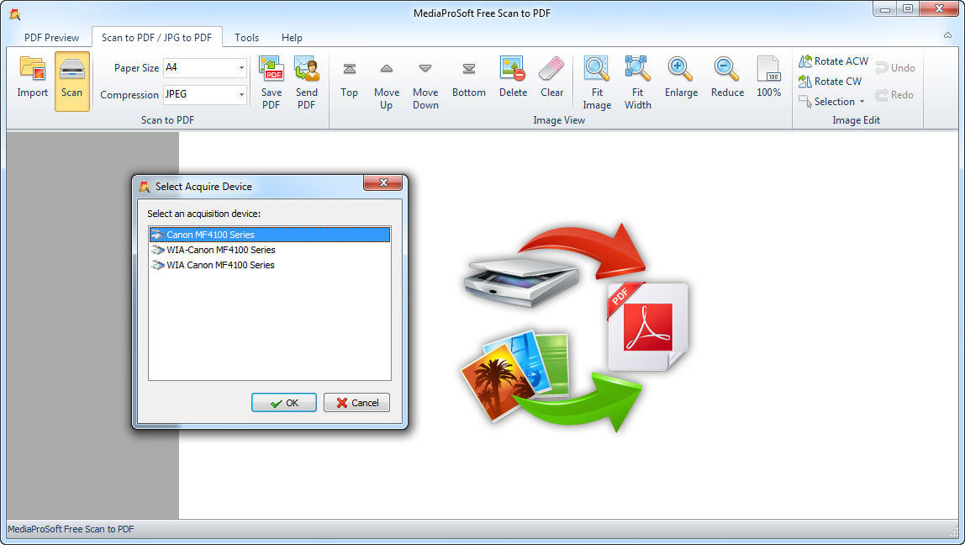Select the Scan to PDF / JPG to PDF tab
The width and height of the screenshot is (965, 545).
point(156,38)
